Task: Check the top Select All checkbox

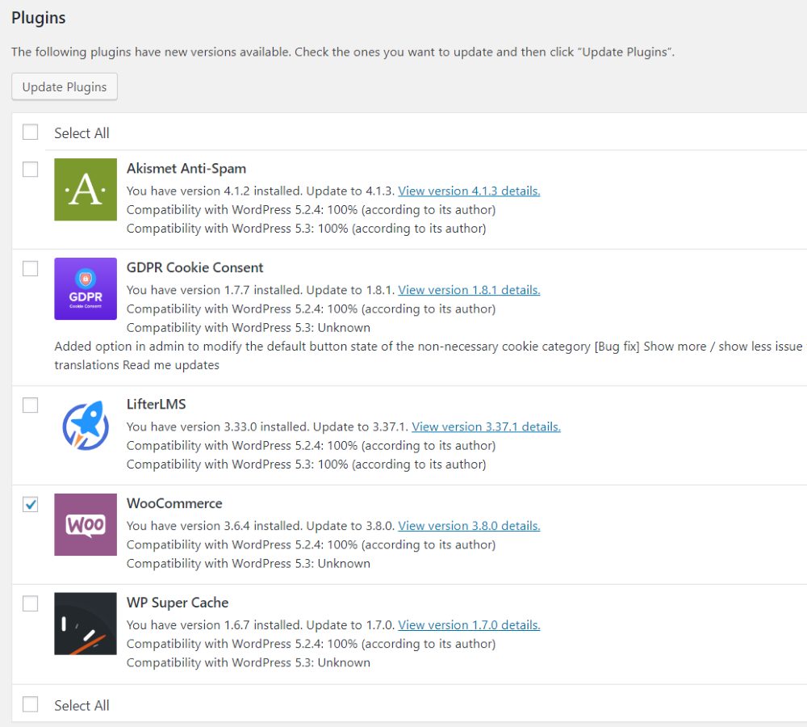Action: point(31,132)
